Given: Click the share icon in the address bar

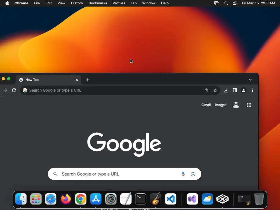Looking at the screenshot, I should click(206, 90).
